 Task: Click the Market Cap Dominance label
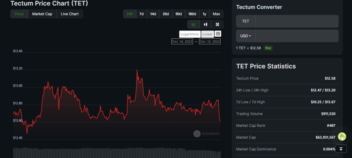(256, 149)
